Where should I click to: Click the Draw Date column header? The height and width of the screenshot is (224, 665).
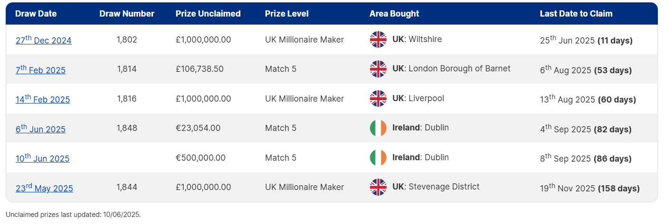click(x=36, y=14)
